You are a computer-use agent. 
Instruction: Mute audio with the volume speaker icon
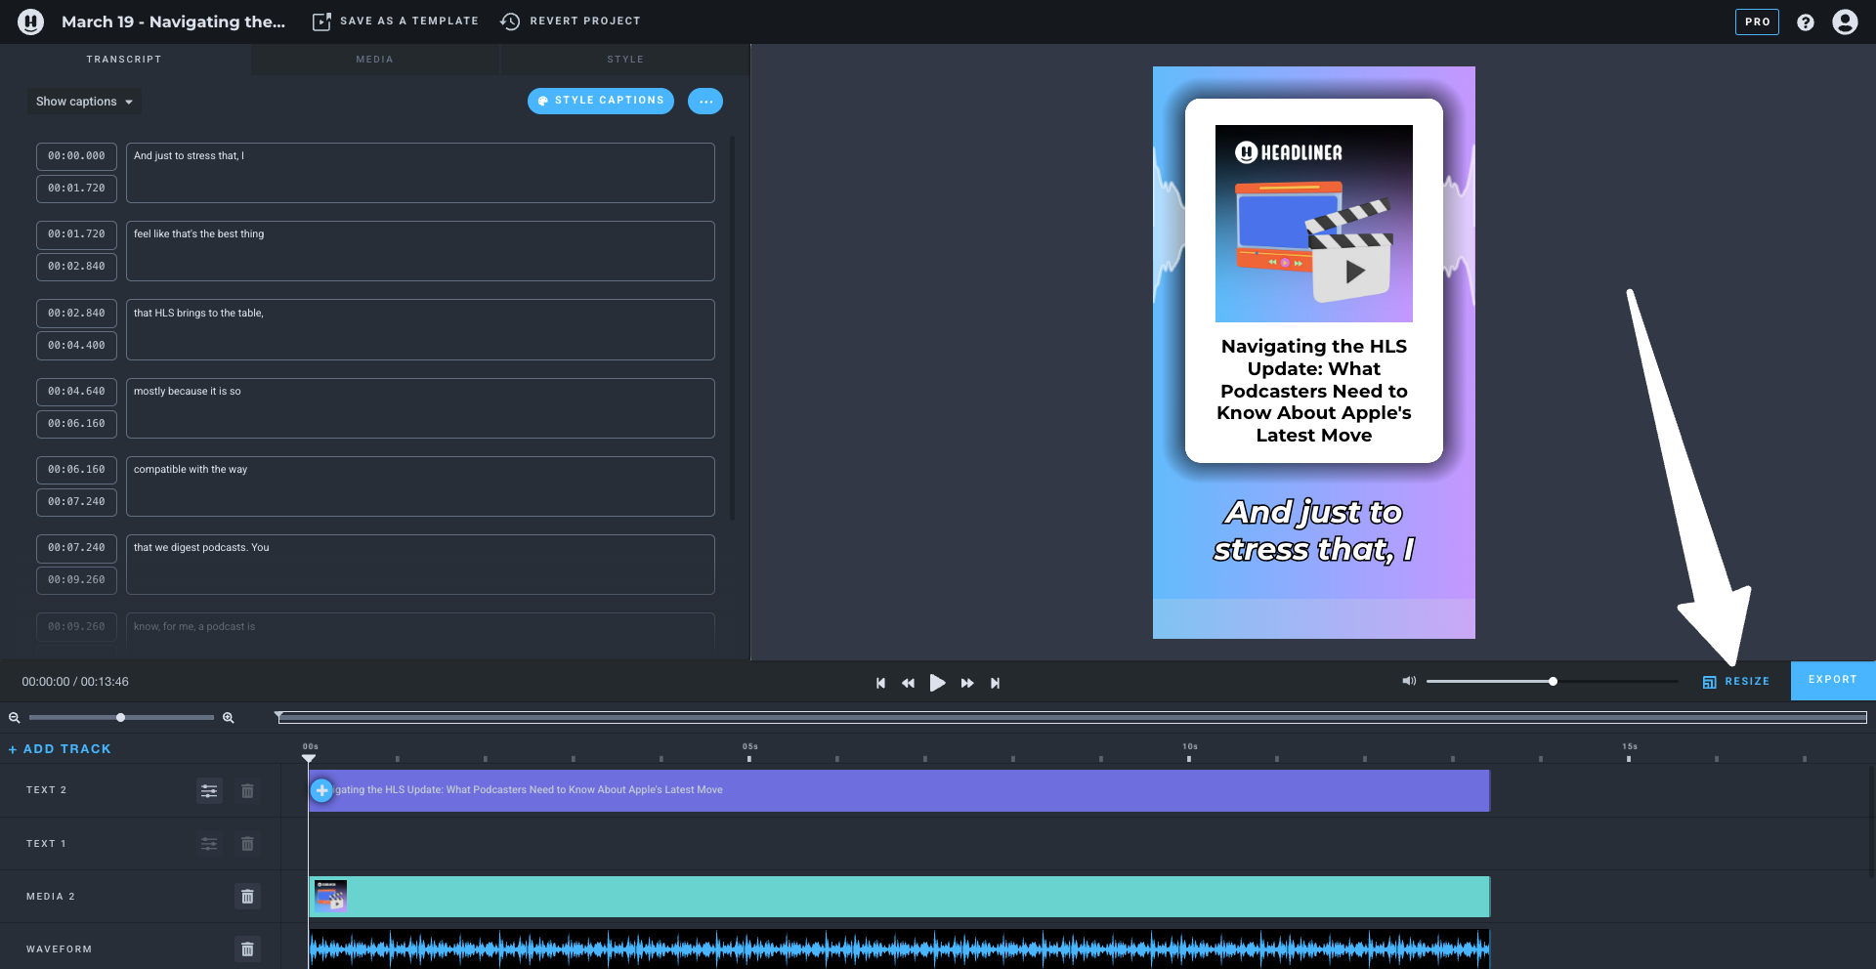(1409, 681)
